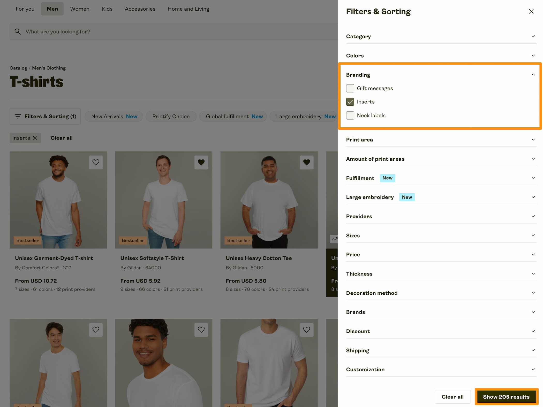The width and height of the screenshot is (543, 407).
Task: Click Show 205 results button
Action: pos(506,397)
